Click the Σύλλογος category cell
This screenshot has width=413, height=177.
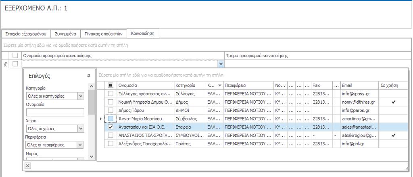[x=190, y=94]
